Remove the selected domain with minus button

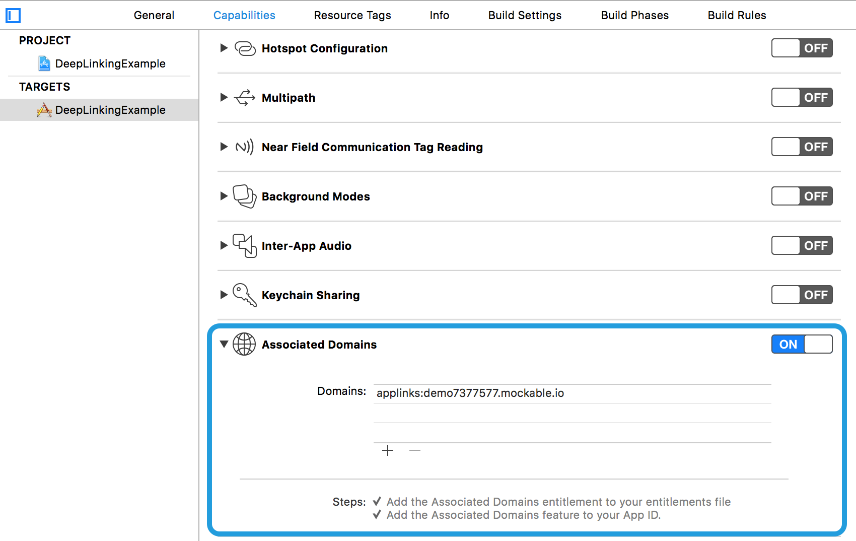tap(414, 451)
